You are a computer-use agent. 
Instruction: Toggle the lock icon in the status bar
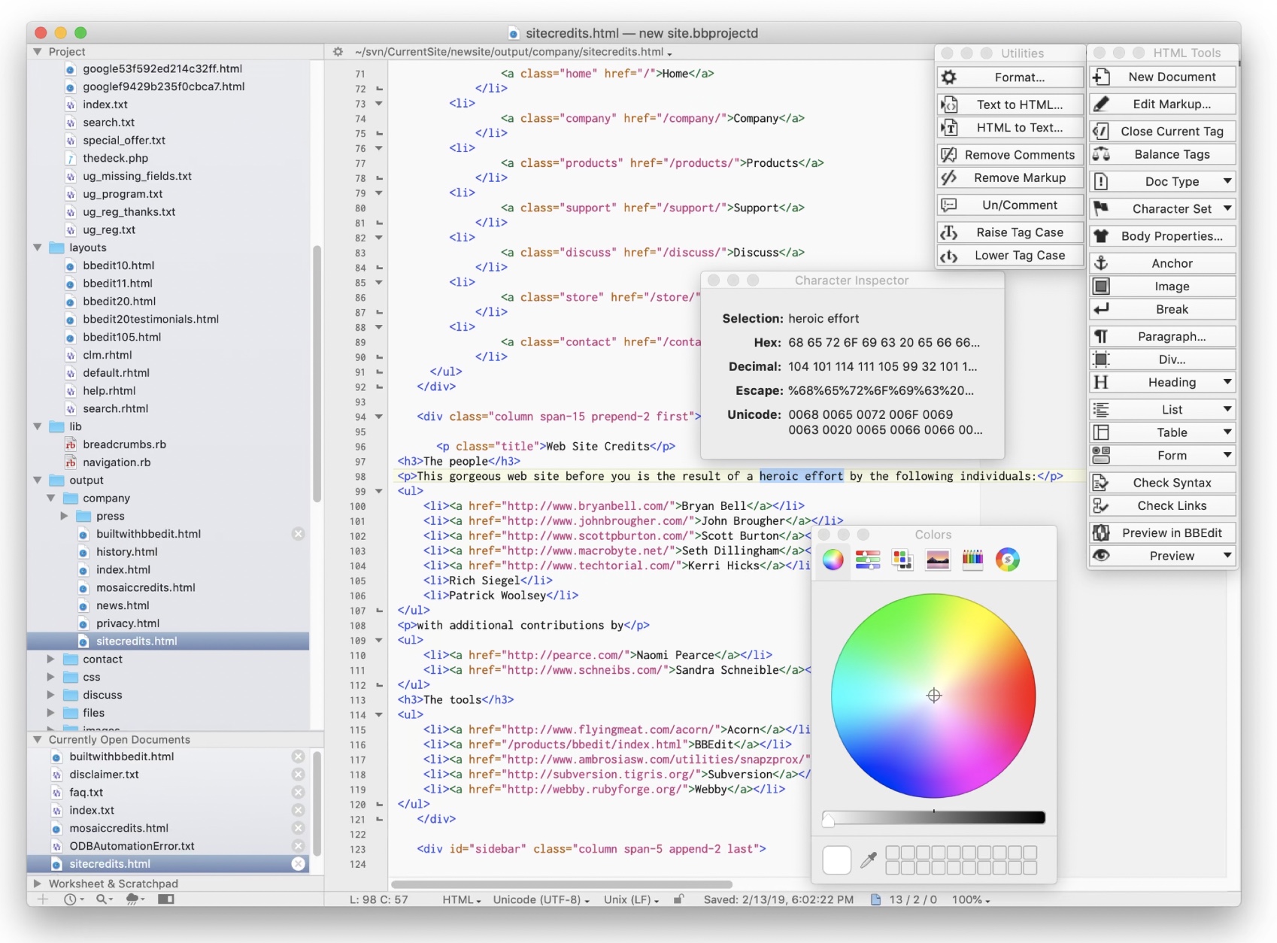click(678, 899)
